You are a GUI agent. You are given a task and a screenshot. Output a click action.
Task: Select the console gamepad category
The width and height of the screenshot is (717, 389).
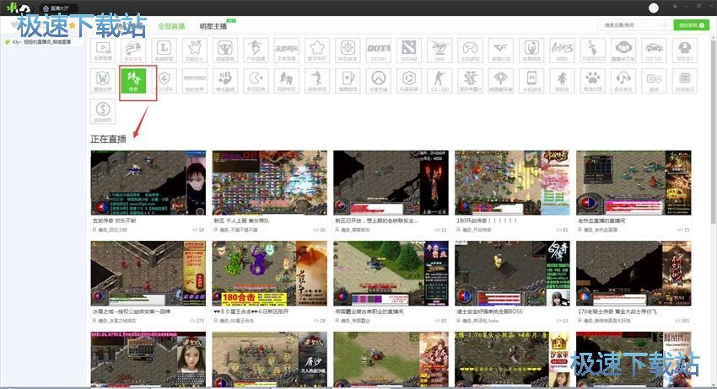coord(470,51)
